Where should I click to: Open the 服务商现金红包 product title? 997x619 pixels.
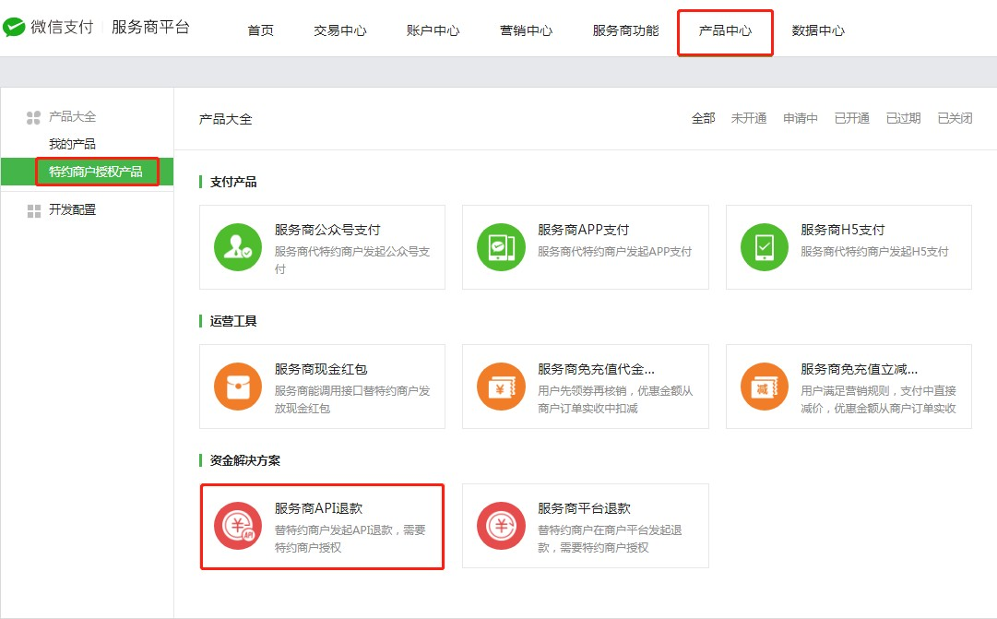[x=321, y=369]
